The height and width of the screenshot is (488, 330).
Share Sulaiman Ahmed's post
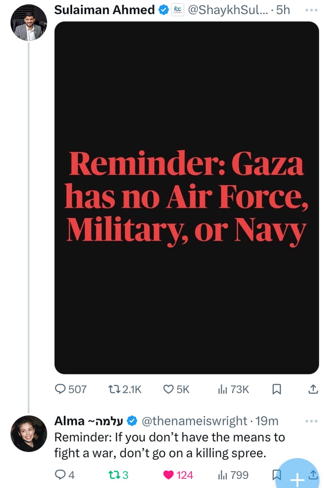[x=312, y=389]
